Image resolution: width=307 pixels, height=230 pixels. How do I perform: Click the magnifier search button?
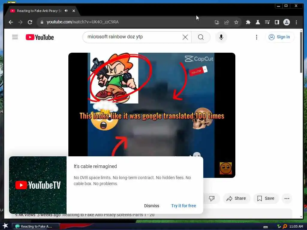coord(201,37)
